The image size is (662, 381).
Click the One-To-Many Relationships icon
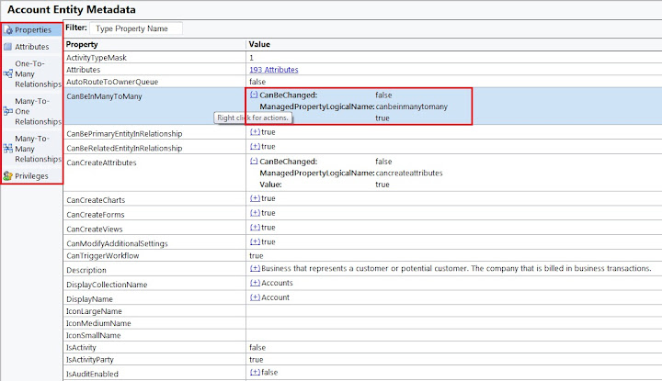[x=8, y=75]
